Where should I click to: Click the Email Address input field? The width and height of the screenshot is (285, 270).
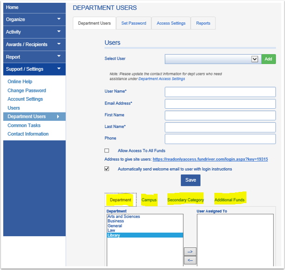[x=220, y=104]
